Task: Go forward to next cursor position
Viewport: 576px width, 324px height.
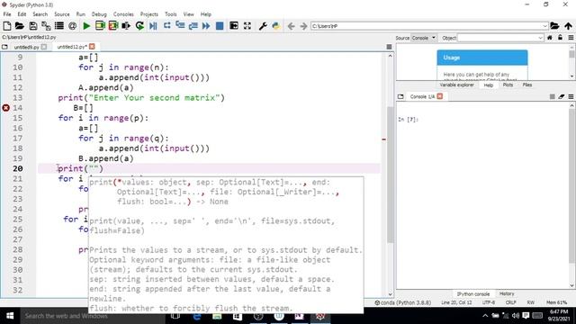Action: pyautogui.click(x=303, y=26)
